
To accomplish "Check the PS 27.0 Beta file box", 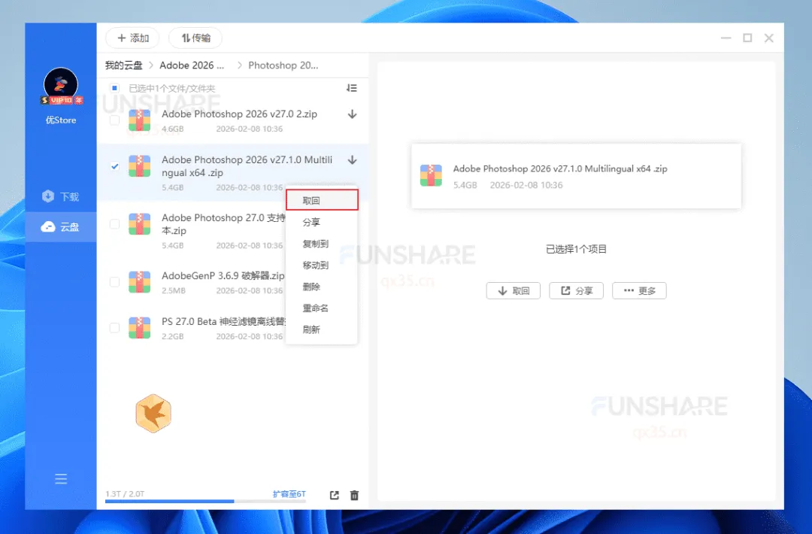I will (114, 327).
